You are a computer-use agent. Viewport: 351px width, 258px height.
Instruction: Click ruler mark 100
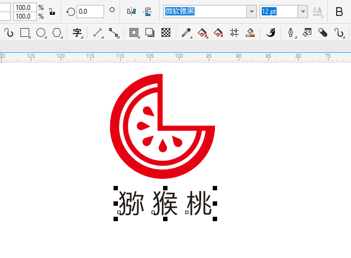tap(179, 56)
